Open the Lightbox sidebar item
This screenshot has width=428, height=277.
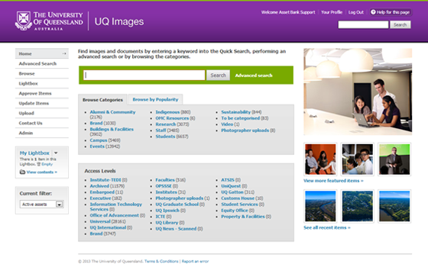pos(42,83)
